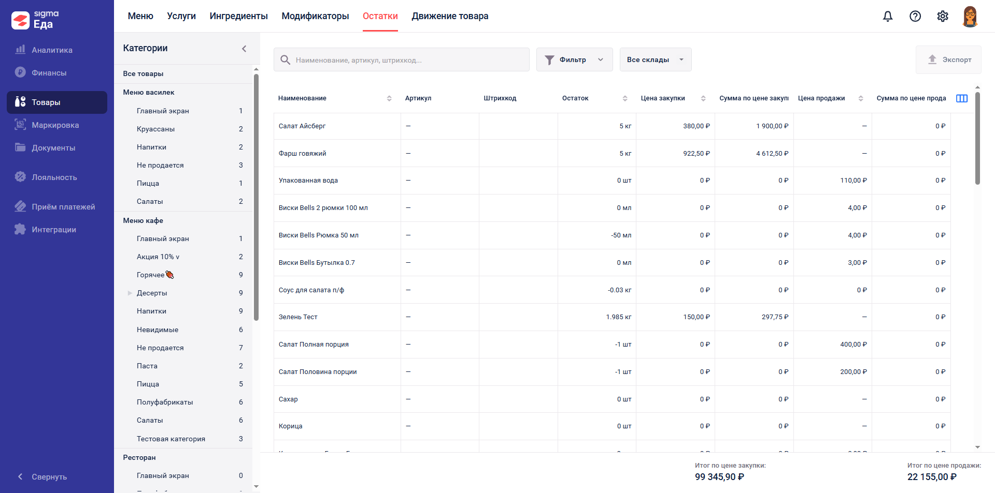Sort the table by Цена закупки
The image size is (995, 493).
click(x=703, y=98)
